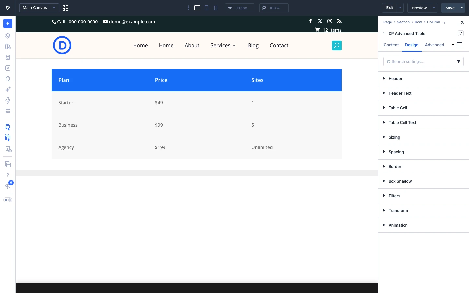Open builder settings gear icon in top bar
The image size is (469, 293).
click(8, 8)
